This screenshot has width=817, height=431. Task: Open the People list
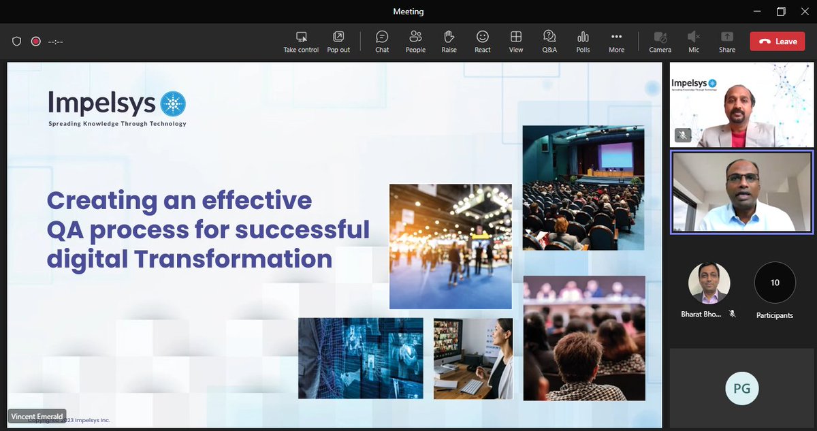pos(415,41)
